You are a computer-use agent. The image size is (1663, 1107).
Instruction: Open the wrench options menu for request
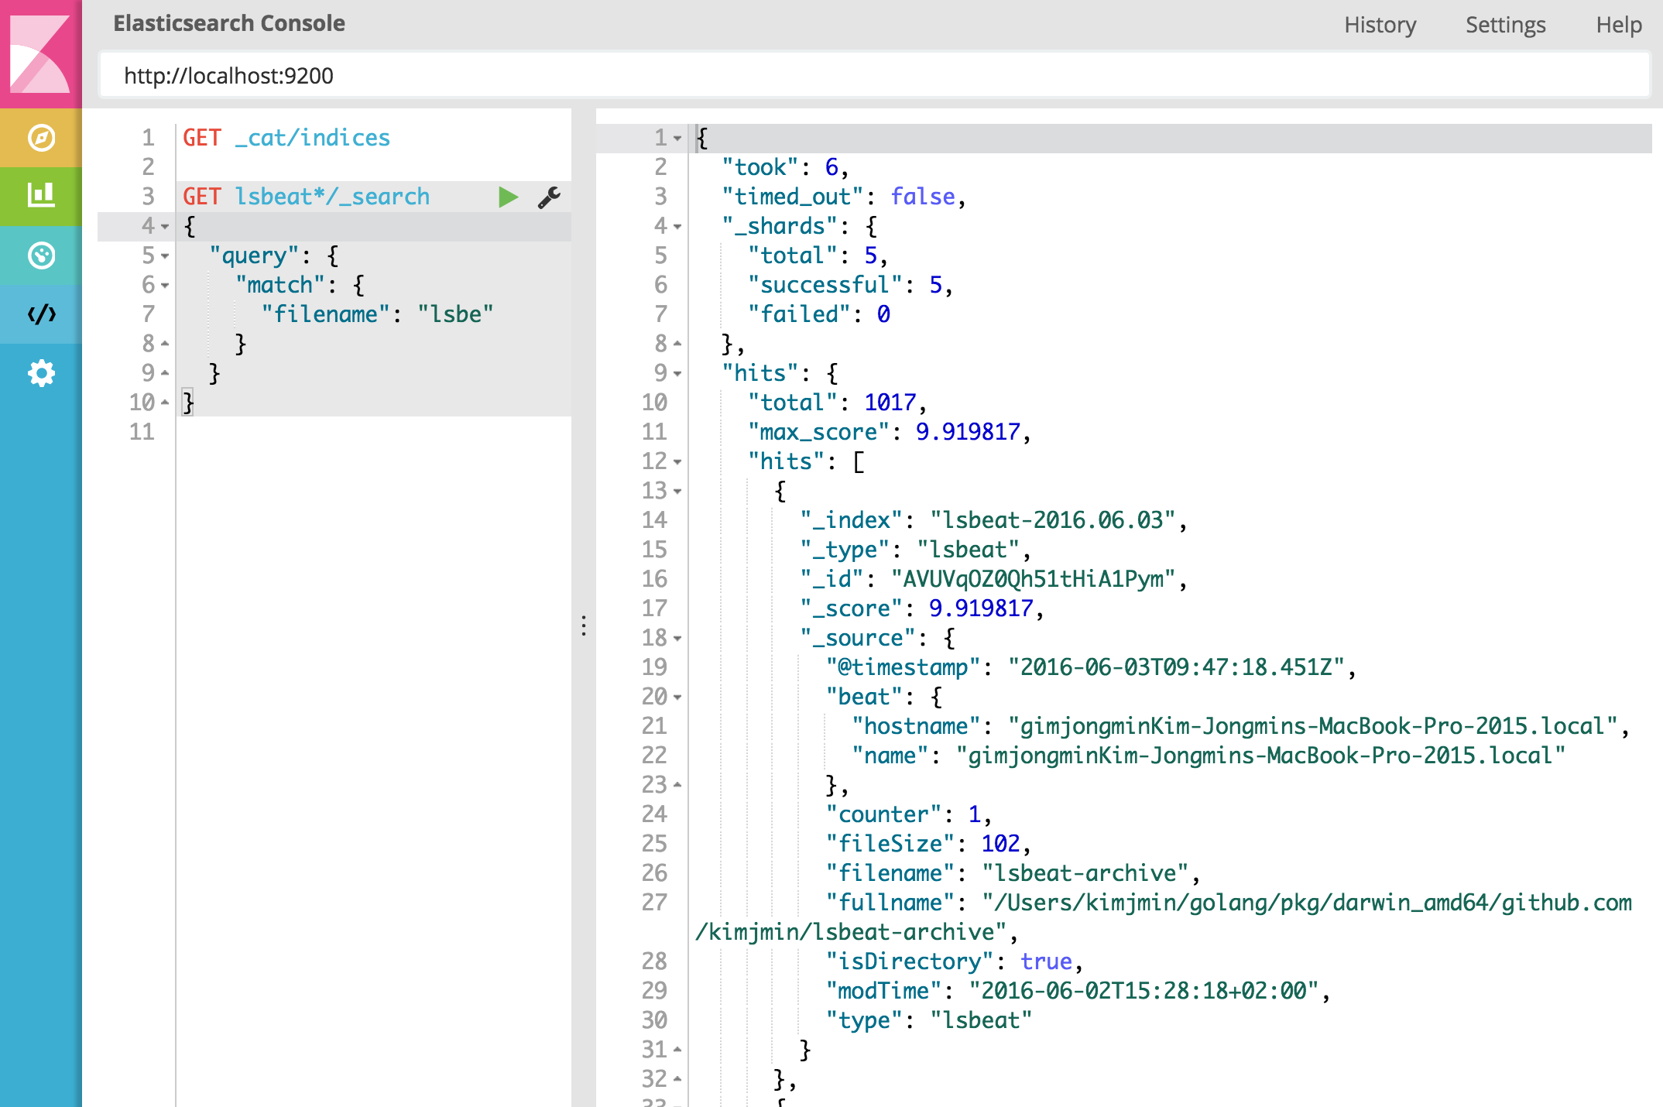coord(549,197)
